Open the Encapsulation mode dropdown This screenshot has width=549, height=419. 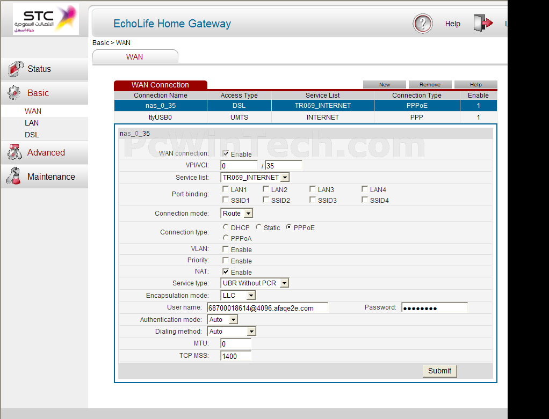click(238, 296)
